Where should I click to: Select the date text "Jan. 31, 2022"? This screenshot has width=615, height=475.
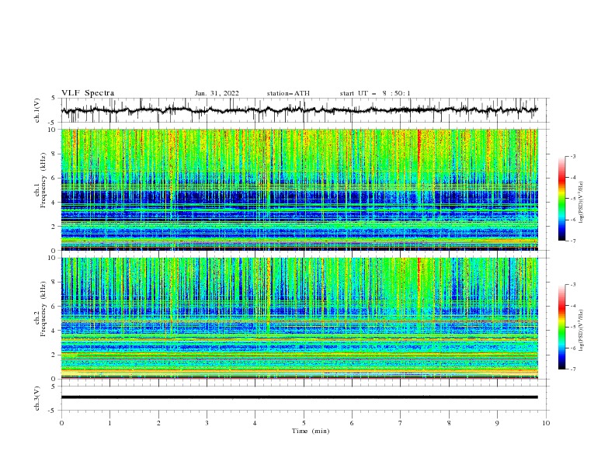(217, 93)
